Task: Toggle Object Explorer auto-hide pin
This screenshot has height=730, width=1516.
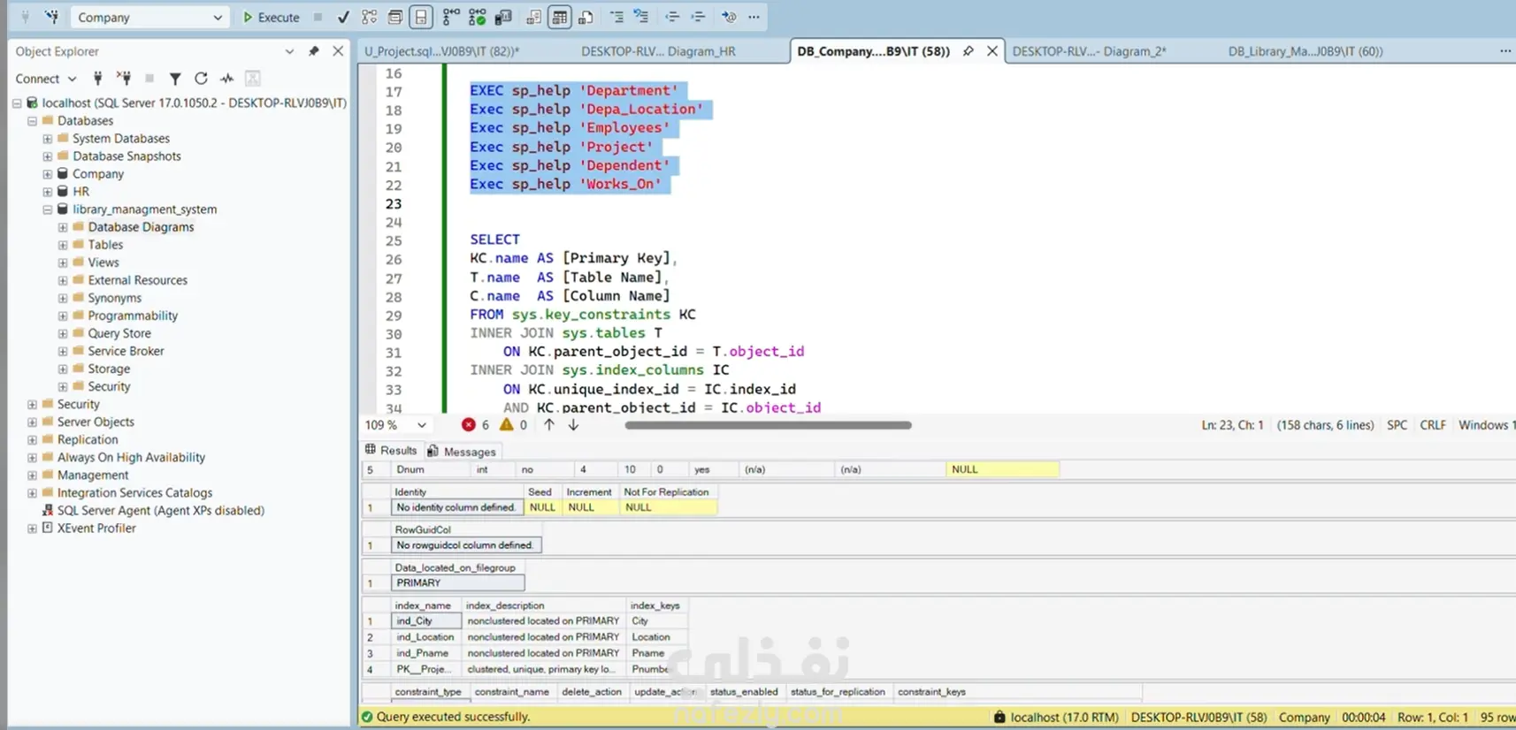Action: 314,51
